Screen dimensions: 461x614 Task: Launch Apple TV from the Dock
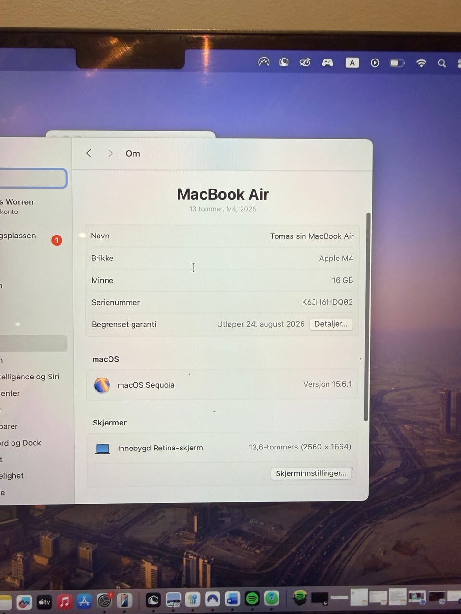[x=44, y=601]
